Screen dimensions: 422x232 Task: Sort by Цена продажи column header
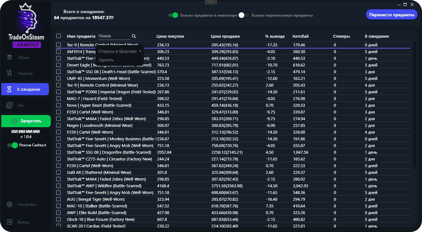[x=225, y=36]
